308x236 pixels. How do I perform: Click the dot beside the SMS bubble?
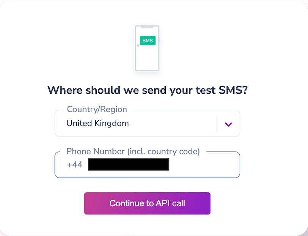point(137,45)
